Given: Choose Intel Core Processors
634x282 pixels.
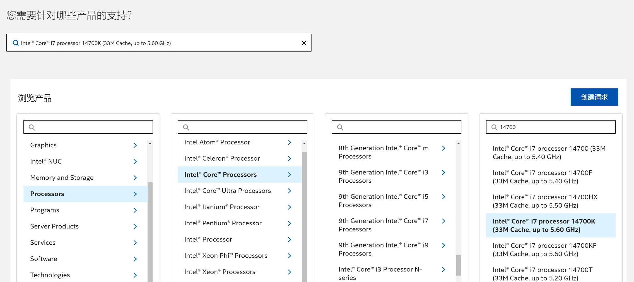Looking at the screenshot, I should click(239, 175).
